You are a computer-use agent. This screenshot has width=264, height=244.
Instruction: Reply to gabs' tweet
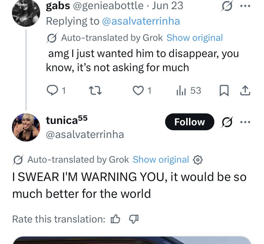point(52,91)
